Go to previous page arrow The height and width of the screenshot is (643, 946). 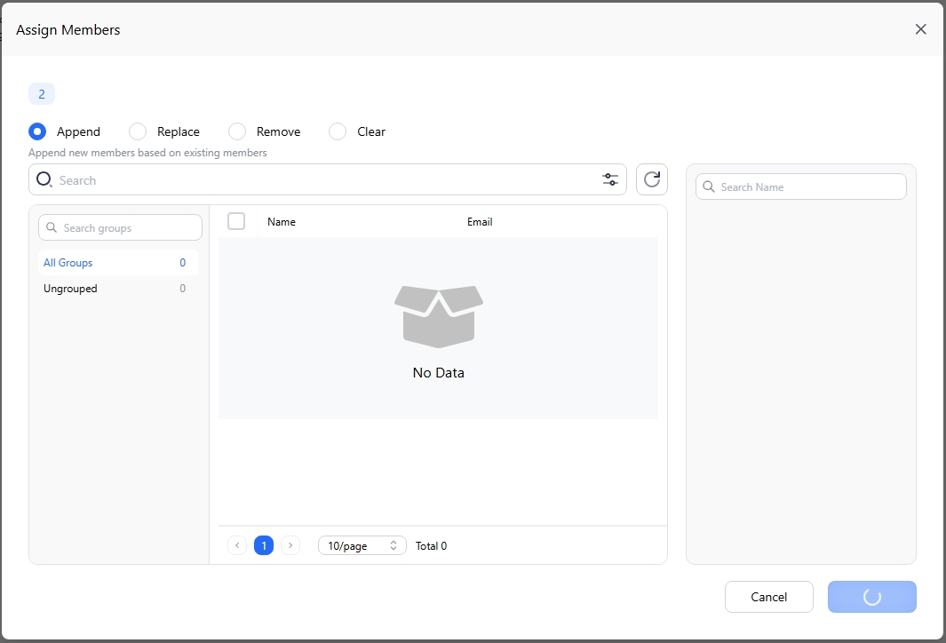click(237, 545)
